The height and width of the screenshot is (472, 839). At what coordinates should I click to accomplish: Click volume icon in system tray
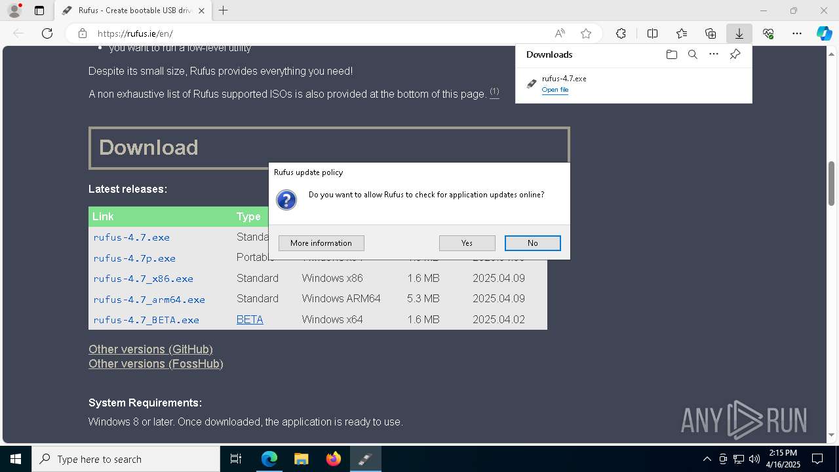click(754, 459)
